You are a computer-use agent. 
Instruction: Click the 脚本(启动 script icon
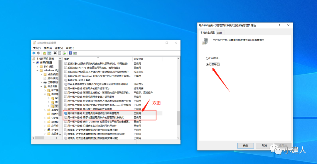point(45,78)
